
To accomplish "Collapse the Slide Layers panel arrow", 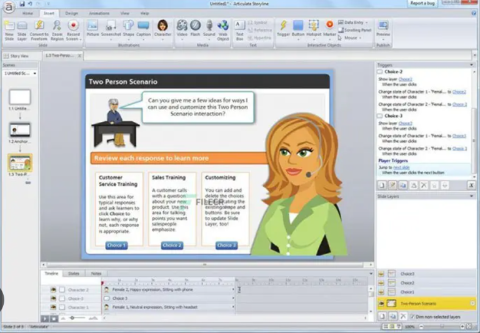I will pos(471,196).
